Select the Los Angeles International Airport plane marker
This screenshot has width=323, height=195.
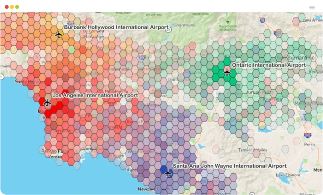click(x=47, y=103)
